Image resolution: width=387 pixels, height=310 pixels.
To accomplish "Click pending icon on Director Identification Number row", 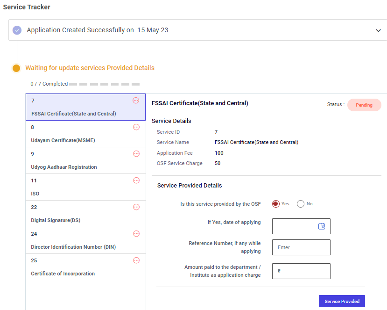I will click(136, 234).
